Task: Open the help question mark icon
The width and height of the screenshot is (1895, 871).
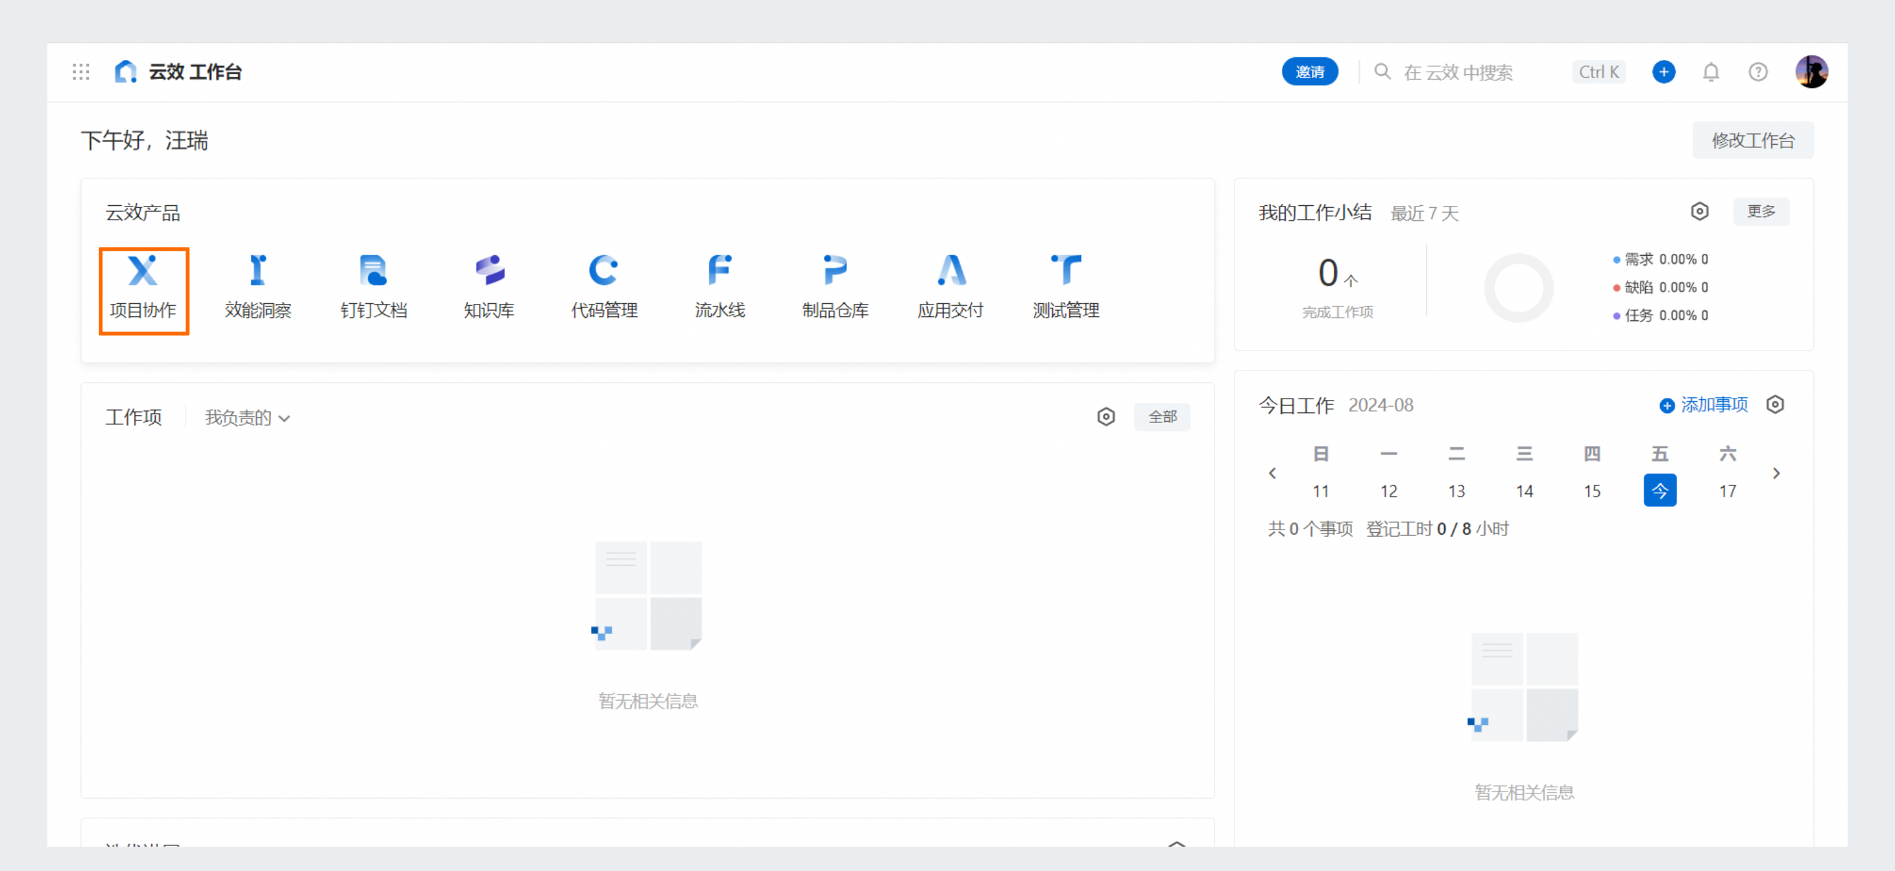Action: [x=1758, y=72]
